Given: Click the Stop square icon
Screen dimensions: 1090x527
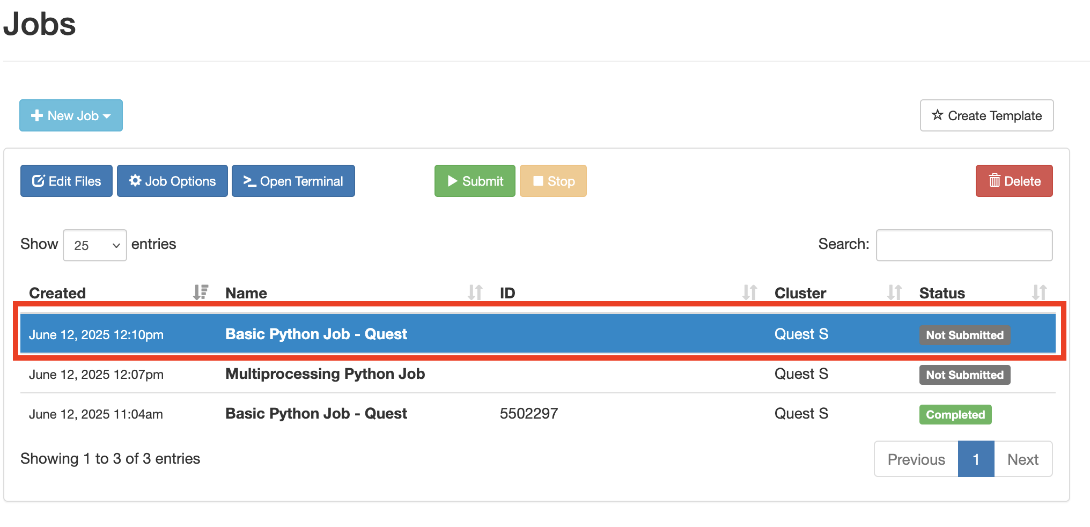Looking at the screenshot, I should coord(539,181).
